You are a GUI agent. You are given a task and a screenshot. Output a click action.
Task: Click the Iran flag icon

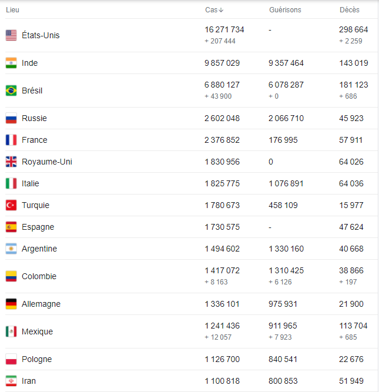(11, 381)
